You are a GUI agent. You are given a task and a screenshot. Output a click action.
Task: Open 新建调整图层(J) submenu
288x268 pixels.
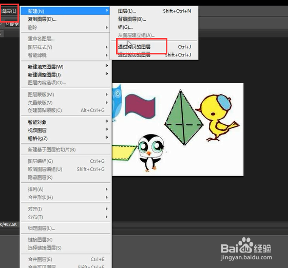pos(65,75)
